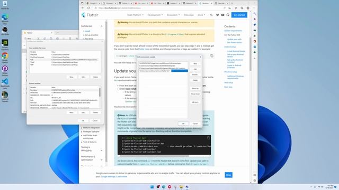339x190 pixels.
Task: Open GitHub Desktop shortcut on desktop
Action: coord(5,71)
